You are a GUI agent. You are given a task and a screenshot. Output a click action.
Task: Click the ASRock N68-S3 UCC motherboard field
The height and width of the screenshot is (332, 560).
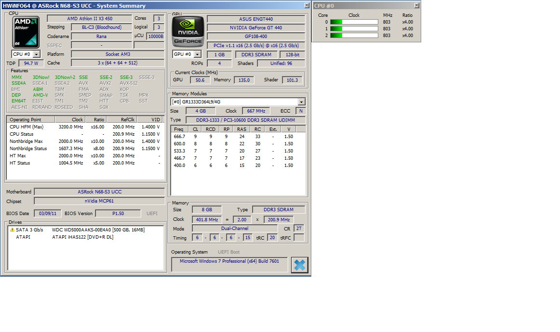pyautogui.click(x=100, y=192)
